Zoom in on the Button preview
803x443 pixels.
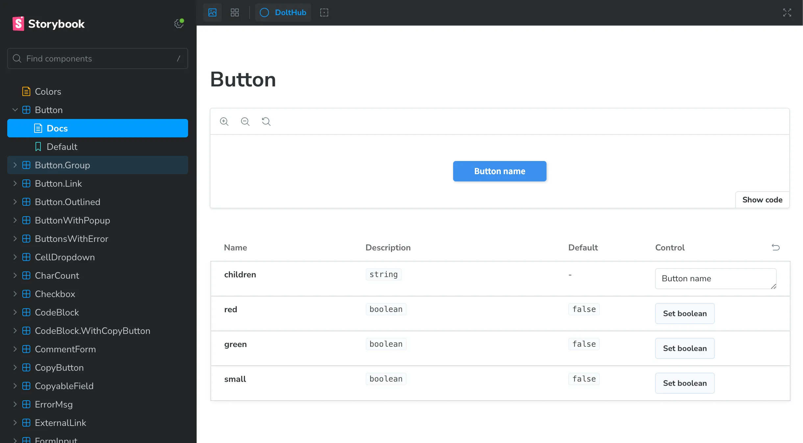pos(224,121)
